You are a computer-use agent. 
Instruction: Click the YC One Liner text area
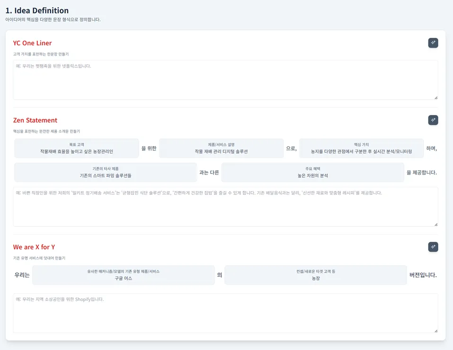[x=225, y=80]
